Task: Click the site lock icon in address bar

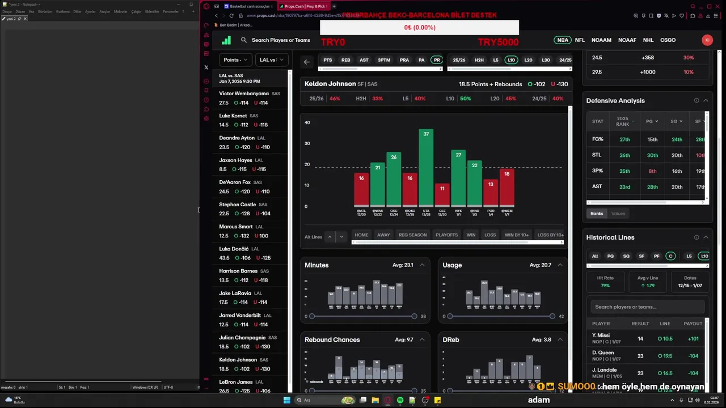Action: [242, 15]
